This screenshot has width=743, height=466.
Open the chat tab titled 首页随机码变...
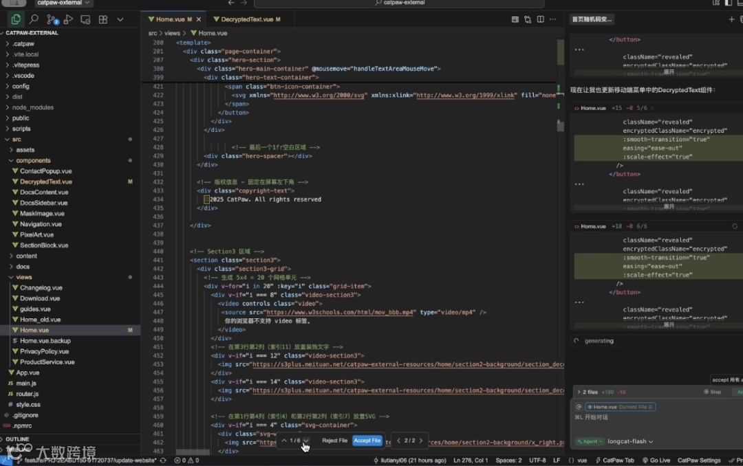click(592, 19)
